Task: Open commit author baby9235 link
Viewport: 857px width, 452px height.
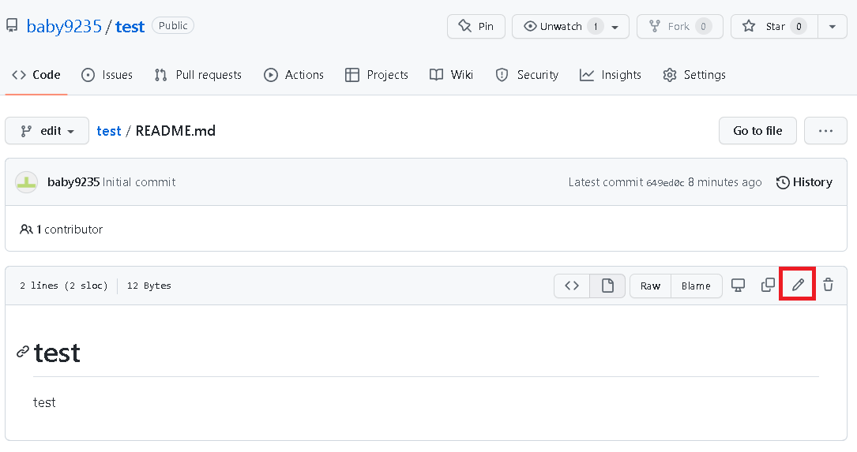Action: pos(73,182)
